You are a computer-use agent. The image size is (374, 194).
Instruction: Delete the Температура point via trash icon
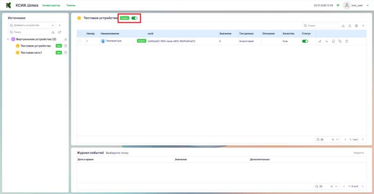click(x=346, y=41)
